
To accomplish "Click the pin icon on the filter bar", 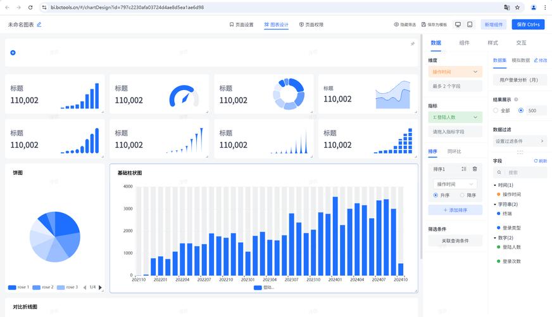I will tap(413, 44).
